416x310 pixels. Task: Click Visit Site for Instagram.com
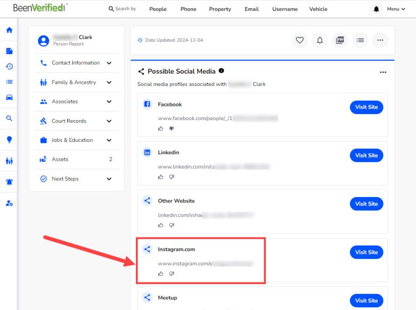tap(366, 252)
